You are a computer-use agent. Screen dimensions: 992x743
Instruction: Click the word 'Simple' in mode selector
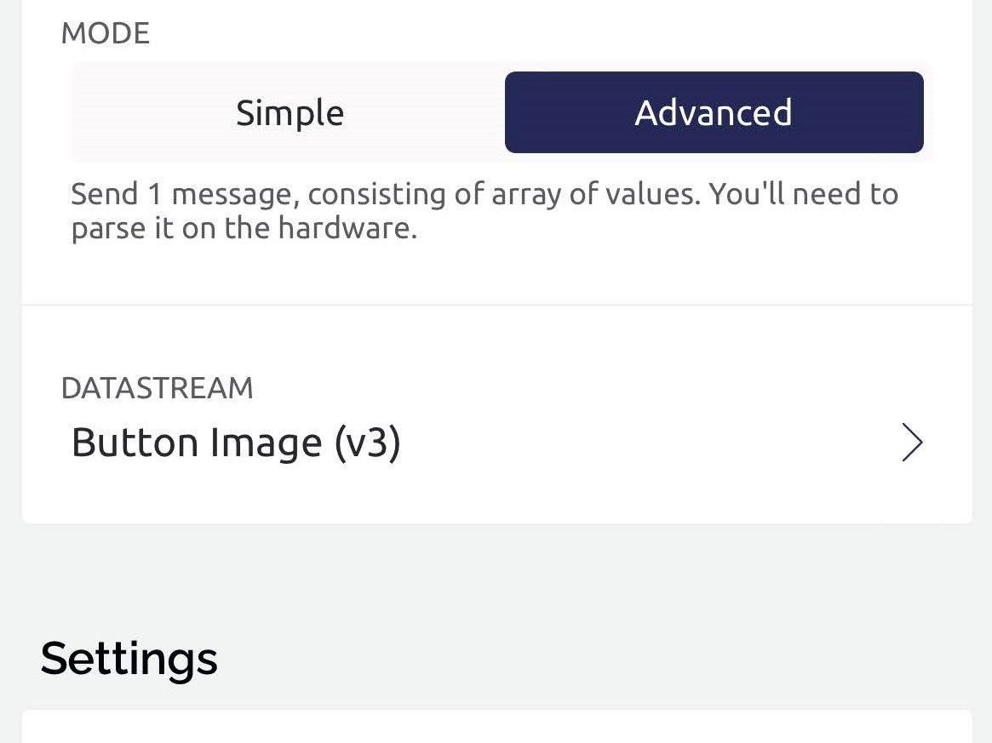tap(290, 113)
